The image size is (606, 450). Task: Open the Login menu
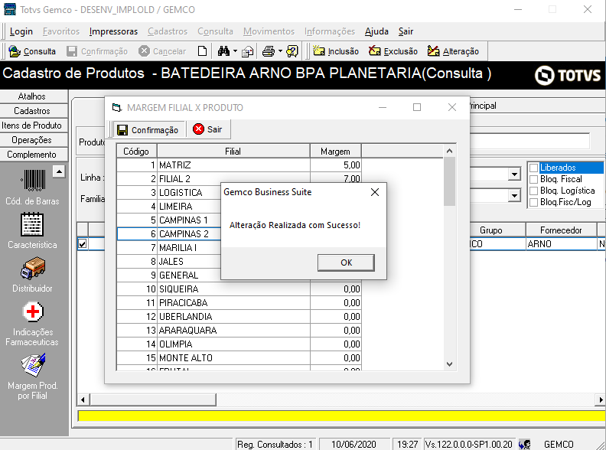point(21,31)
